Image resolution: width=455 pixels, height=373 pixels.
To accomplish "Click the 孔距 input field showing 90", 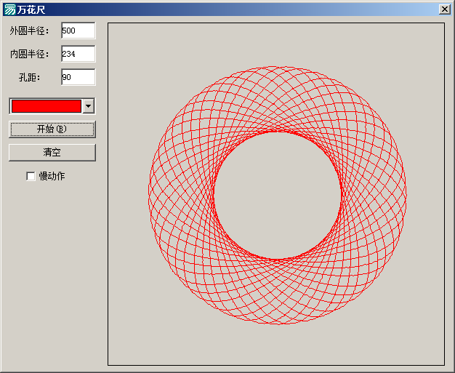I will coord(78,77).
